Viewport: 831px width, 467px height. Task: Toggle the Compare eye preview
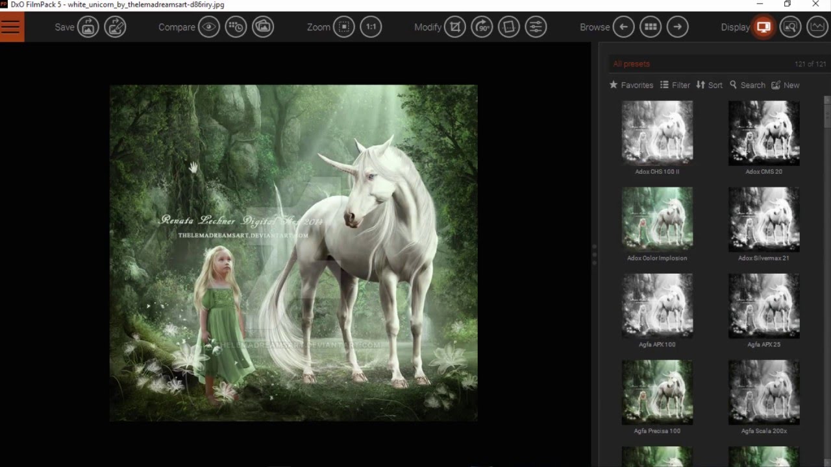tap(209, 27)
